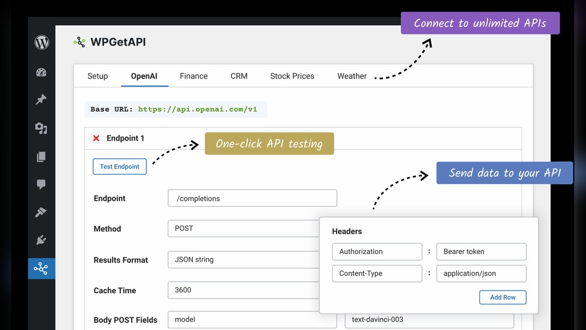Open the Results Format dropdown
Screen dimensions: 586x330
[x=243, y=259]
